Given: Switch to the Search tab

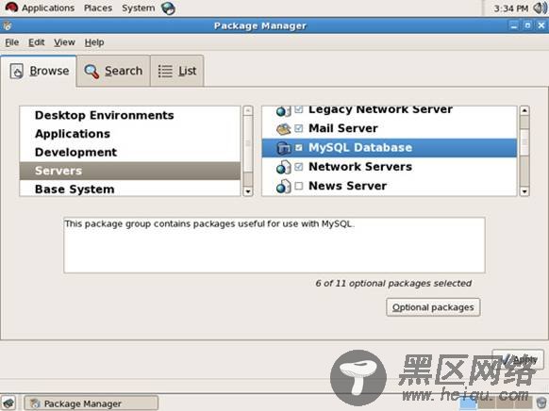Looking at the screenshot, I should [114, 71].
